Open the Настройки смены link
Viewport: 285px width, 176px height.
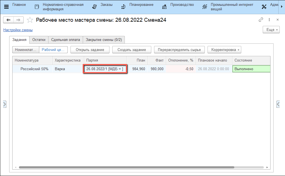point(18,30)
